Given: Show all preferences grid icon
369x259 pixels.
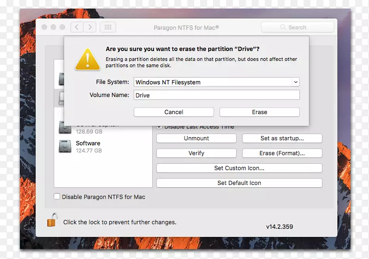Looking at the screenshot, I should tap(108, 27).
